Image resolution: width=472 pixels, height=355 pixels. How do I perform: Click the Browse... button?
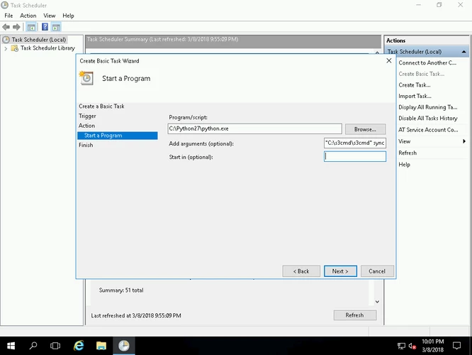pyautogui.click(x=365, y=129)
